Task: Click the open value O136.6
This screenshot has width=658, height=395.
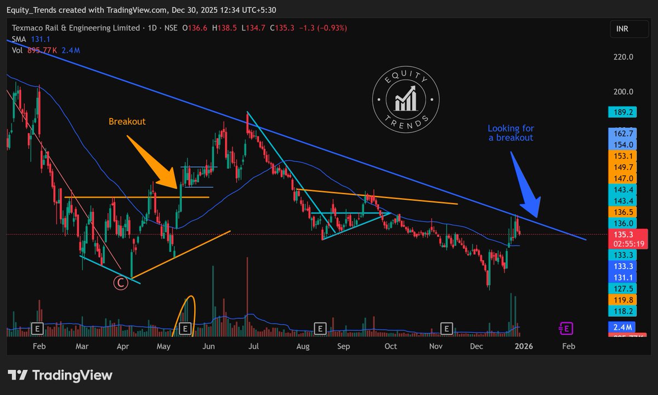Action: [x=194, y=27]
